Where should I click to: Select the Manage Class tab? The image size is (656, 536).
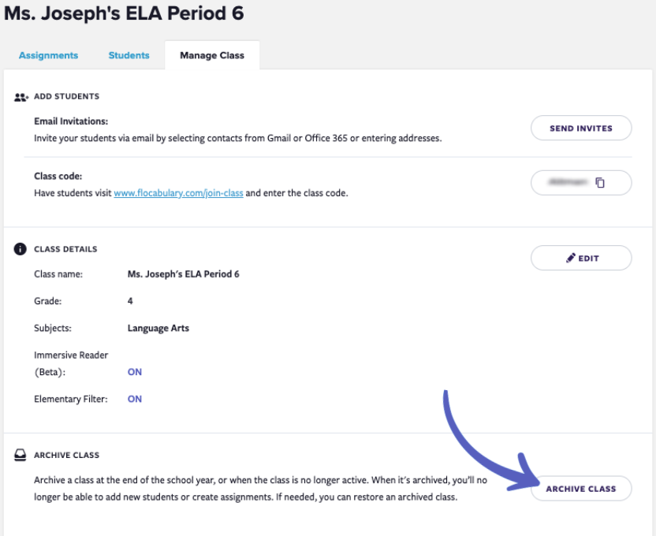(x=212, y=55)
